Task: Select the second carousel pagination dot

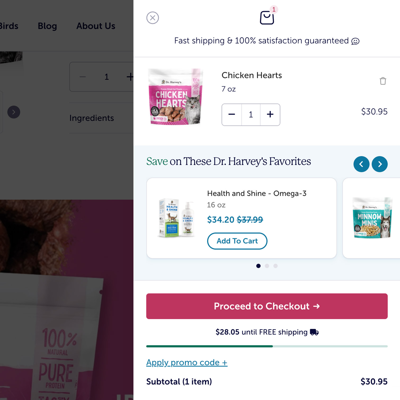Action: [267, 266]
